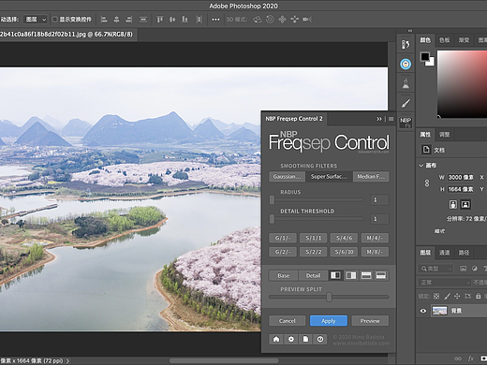Select the document tab ending in .jpg
The height and width of the screenshot is (365, 487).
coord(68,35)
